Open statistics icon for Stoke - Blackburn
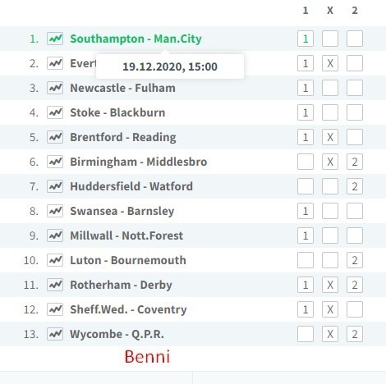This screenshot has width=386, height=384. pyautogui.click(x=55, y=112)
